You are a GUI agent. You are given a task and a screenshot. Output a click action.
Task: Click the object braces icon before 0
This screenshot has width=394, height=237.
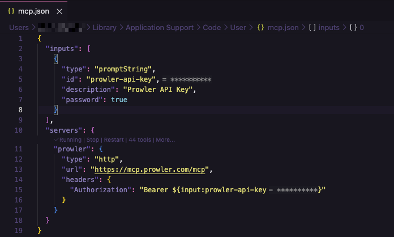pyautogui.click(x=353, y=27)
